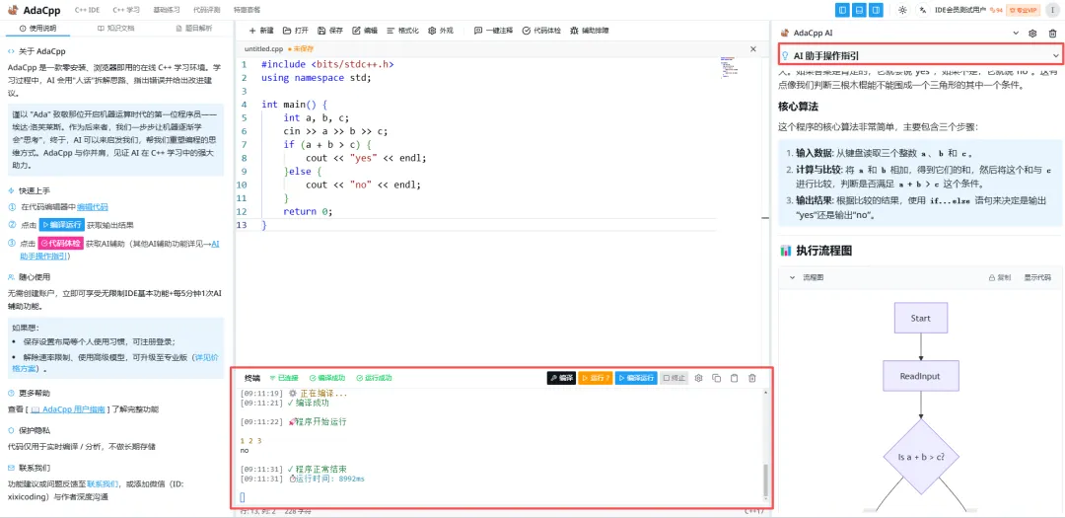The width and height of the screenshot is (1065, 518).
Task: Open the C++ IDE menu
Action: [x=87, y=10]
